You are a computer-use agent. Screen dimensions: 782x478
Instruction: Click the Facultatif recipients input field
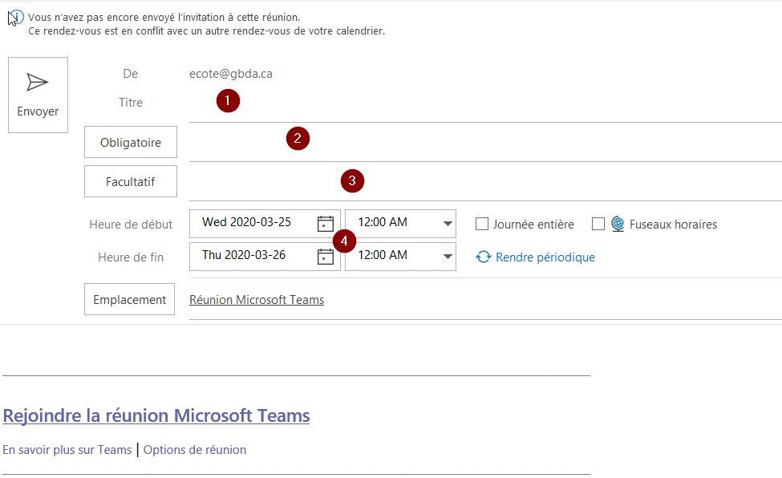point(485,183)
